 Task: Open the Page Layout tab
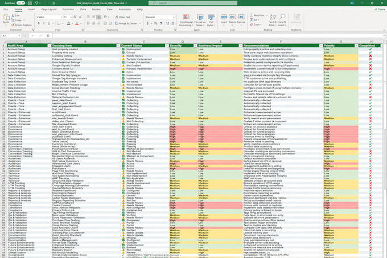(49, 9)
